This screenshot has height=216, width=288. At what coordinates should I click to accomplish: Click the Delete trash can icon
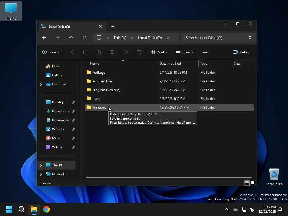139,52
